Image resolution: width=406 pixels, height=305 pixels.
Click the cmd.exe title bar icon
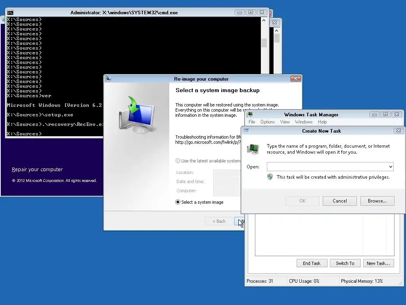pos(10,12)
